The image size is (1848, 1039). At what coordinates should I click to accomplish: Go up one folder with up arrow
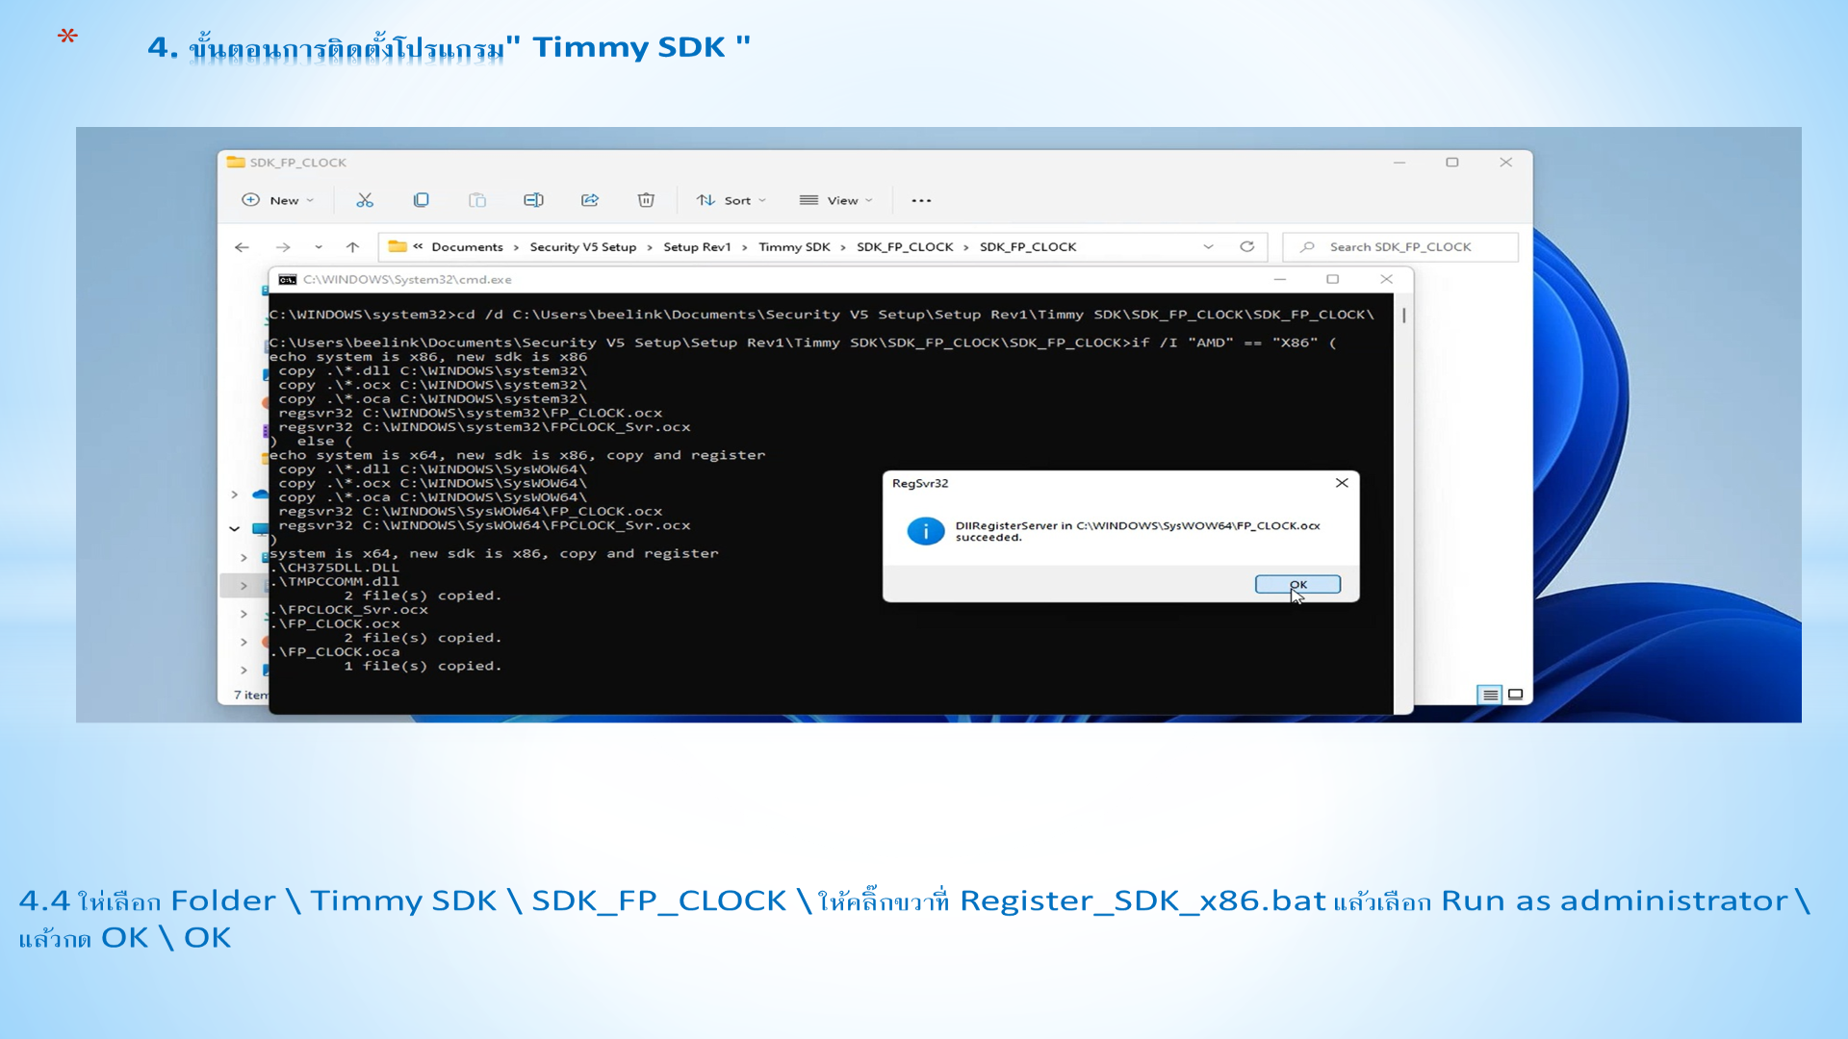pyautogui.click(x=353, y=247)
